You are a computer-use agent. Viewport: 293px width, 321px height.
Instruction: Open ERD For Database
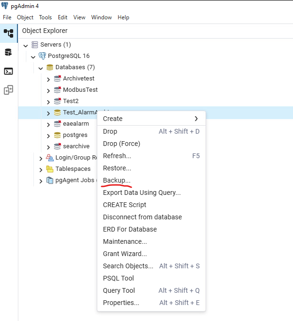click(151, 229)
